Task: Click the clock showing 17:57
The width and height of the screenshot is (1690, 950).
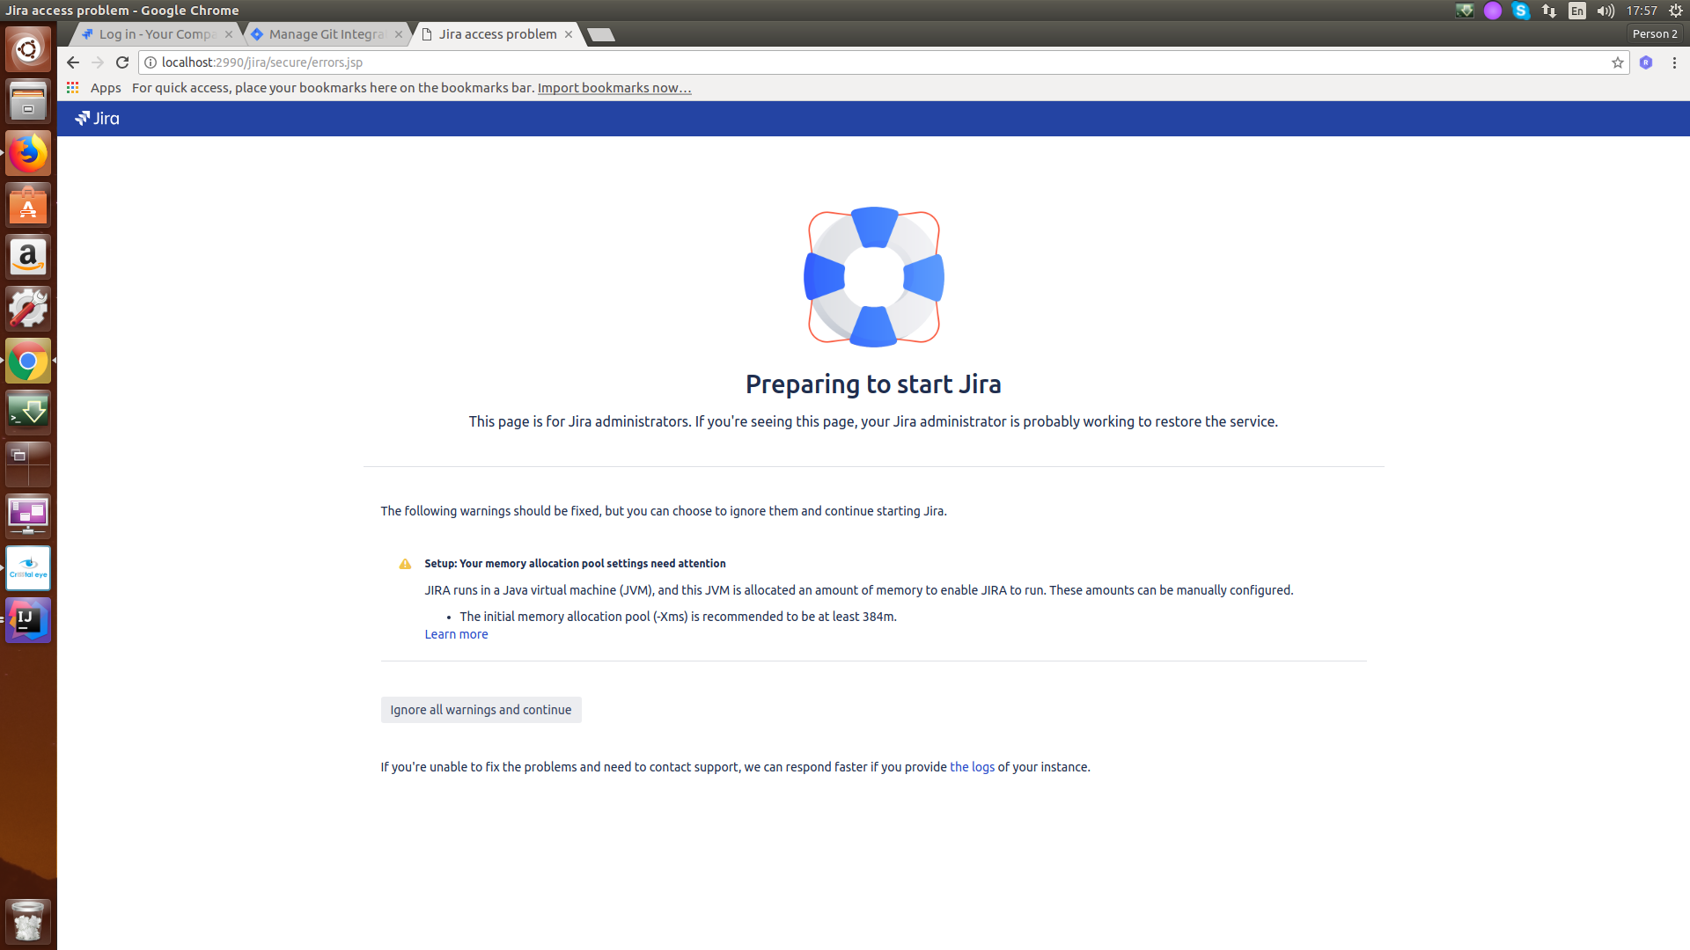Action: click(x=1642, y=11)
